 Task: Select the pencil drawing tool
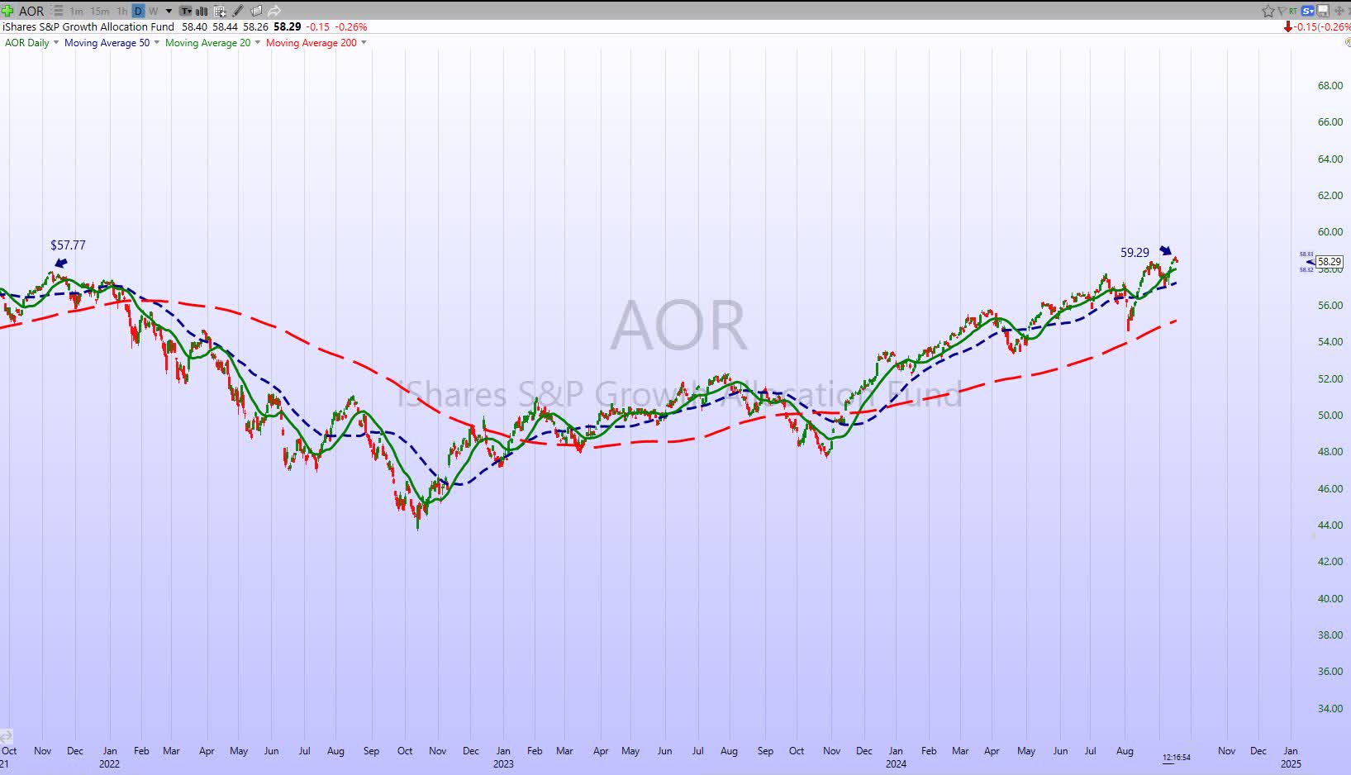tap(238, 11)
